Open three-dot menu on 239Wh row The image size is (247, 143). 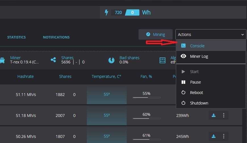(x=224, y=115)
